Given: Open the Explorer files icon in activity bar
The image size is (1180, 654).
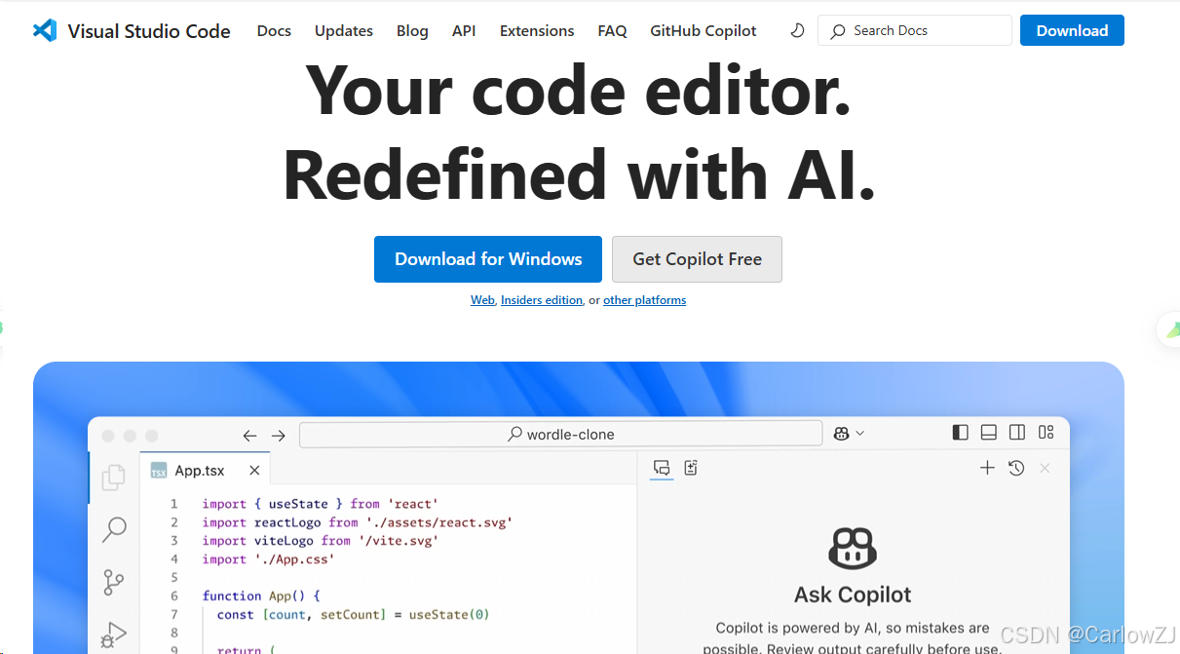Looking at the screenshot, I should [x=114, y=477].
